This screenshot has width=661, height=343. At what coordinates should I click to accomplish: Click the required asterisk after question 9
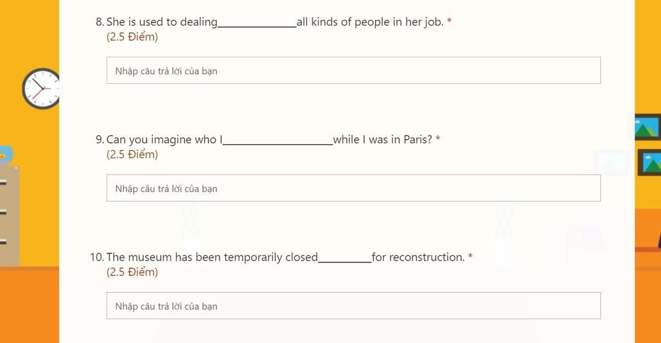[x=438, y=139]
